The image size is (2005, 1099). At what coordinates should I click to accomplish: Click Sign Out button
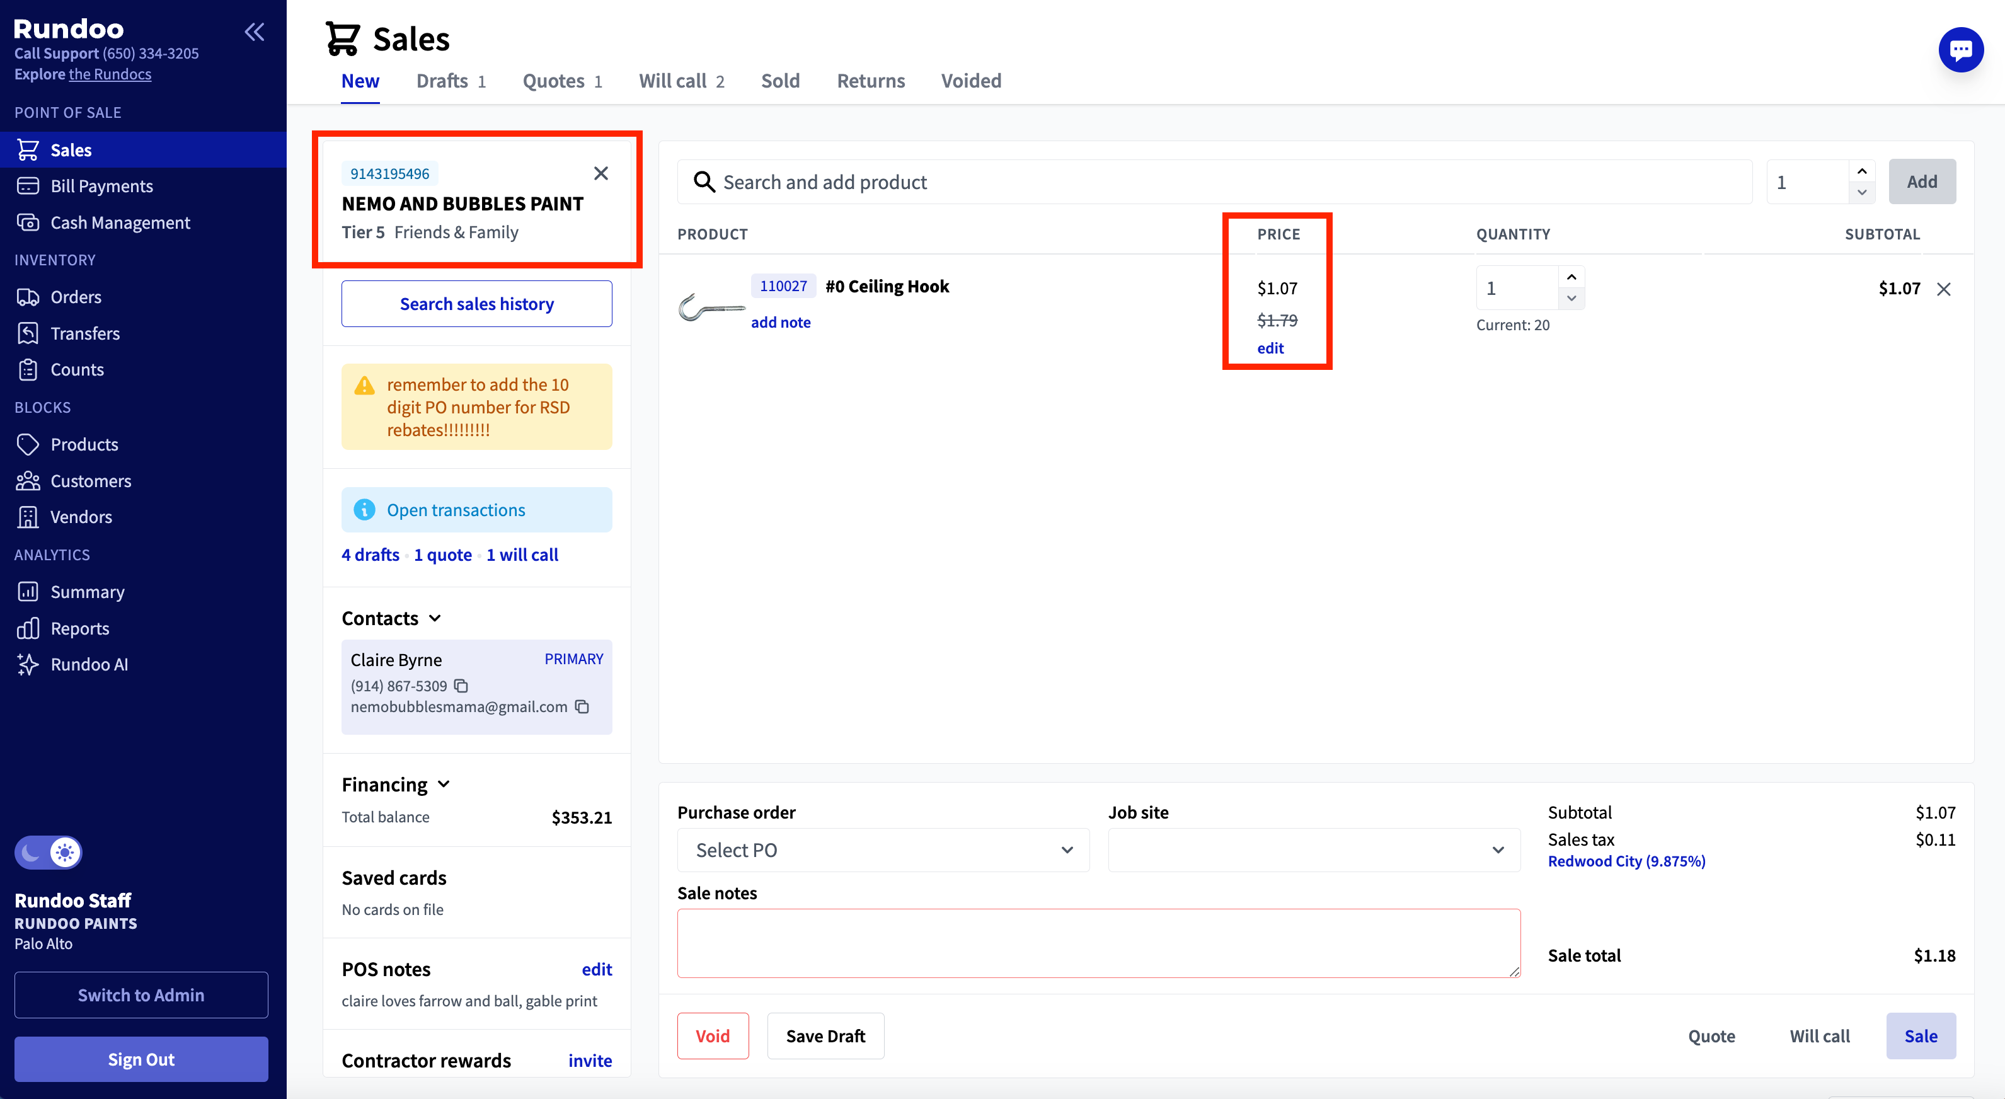coord(142,1059)
